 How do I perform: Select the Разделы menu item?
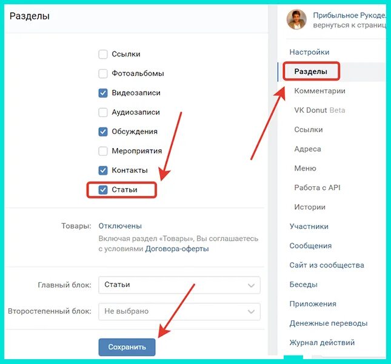click(311, 72)
